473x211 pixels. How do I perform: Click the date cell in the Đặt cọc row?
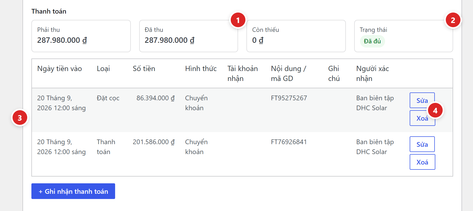61,103
